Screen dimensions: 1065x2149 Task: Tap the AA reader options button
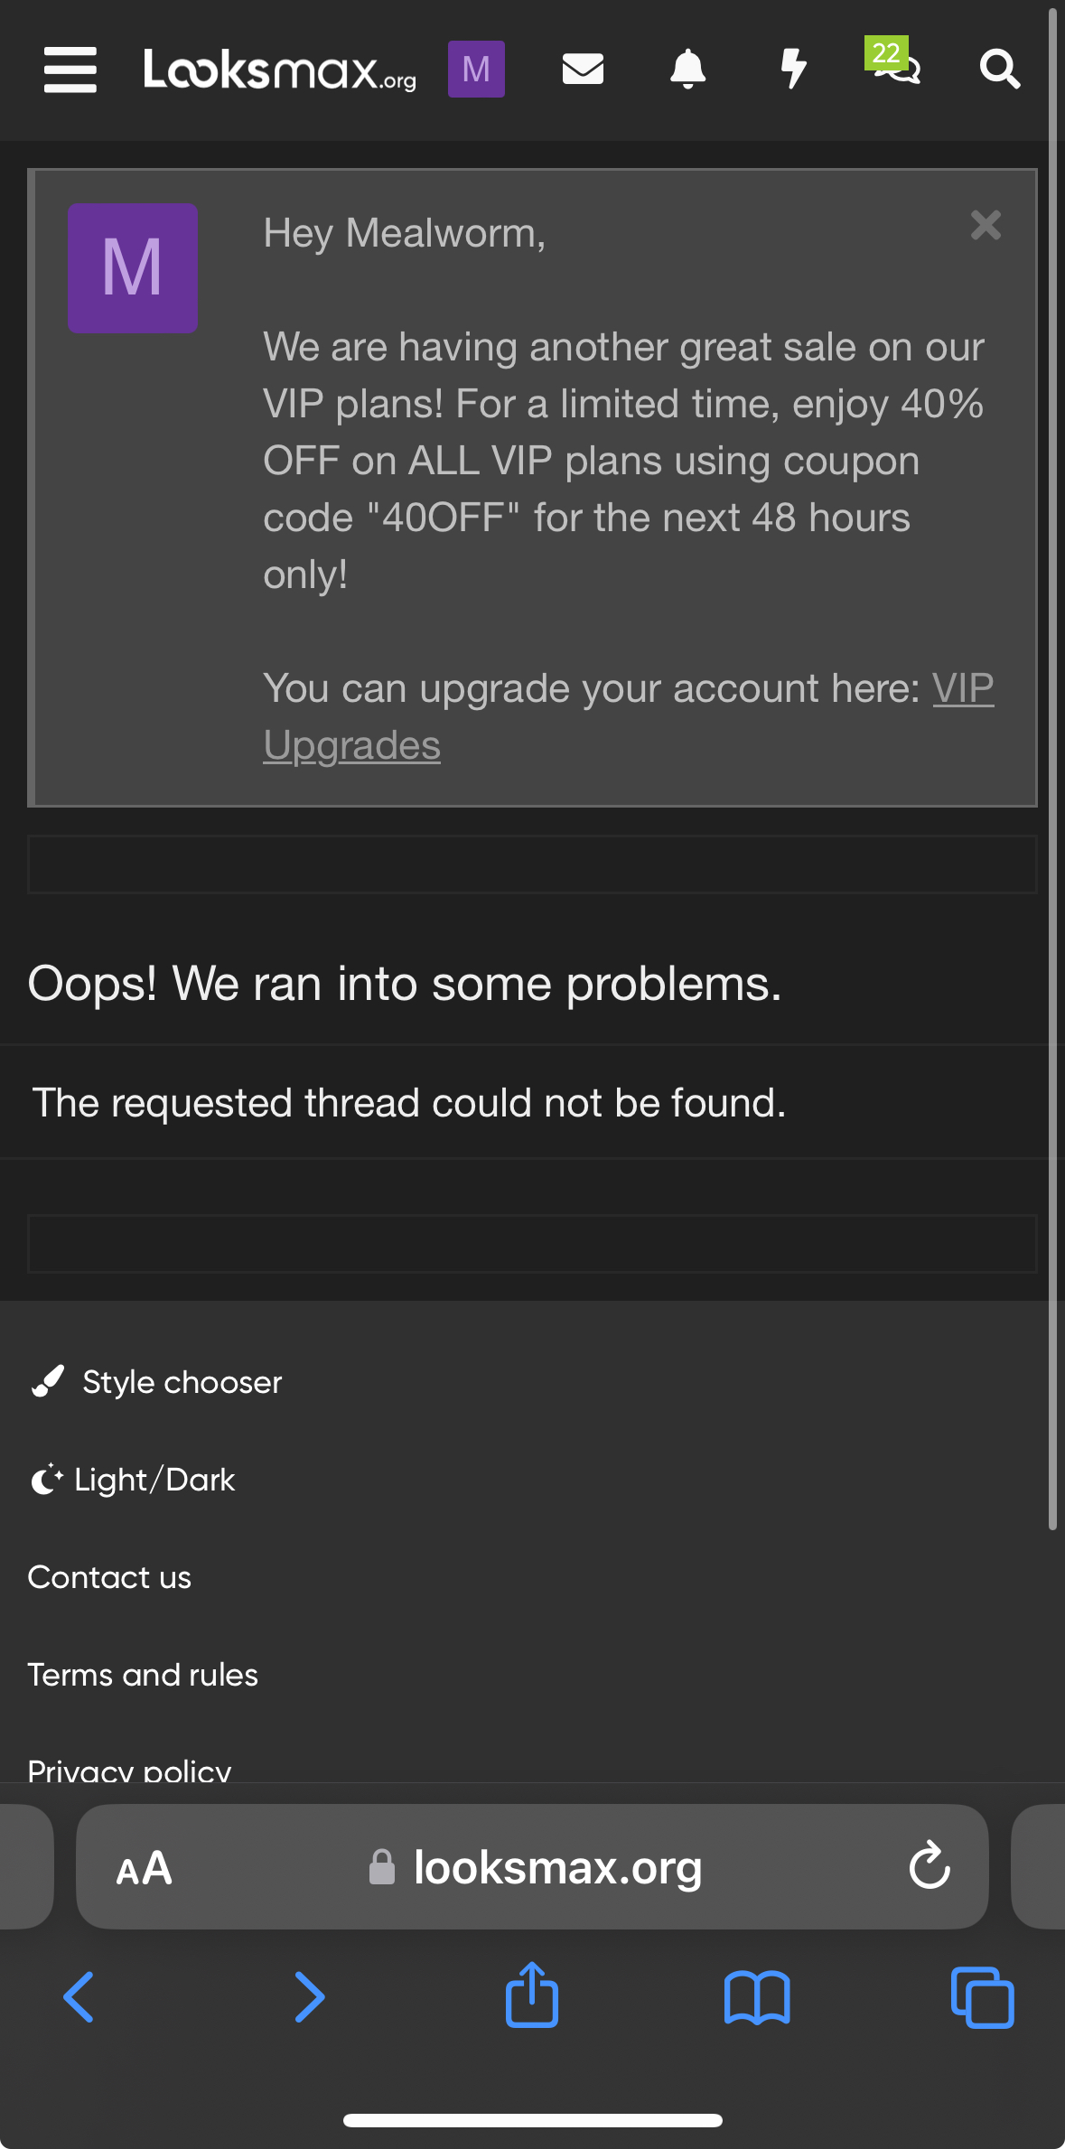pos(144,1868)
